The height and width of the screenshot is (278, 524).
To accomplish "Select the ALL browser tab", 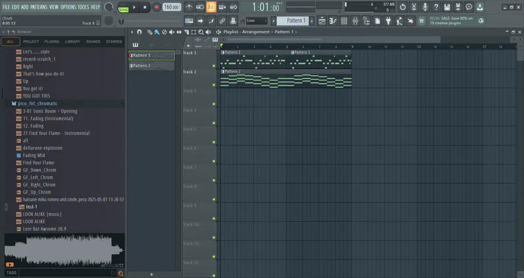I will click(x=10, y=42).
